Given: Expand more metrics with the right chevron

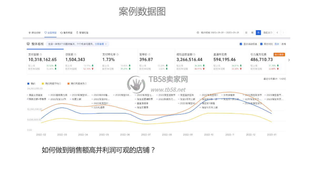Looking at the screenshot, I should point(289,60).
